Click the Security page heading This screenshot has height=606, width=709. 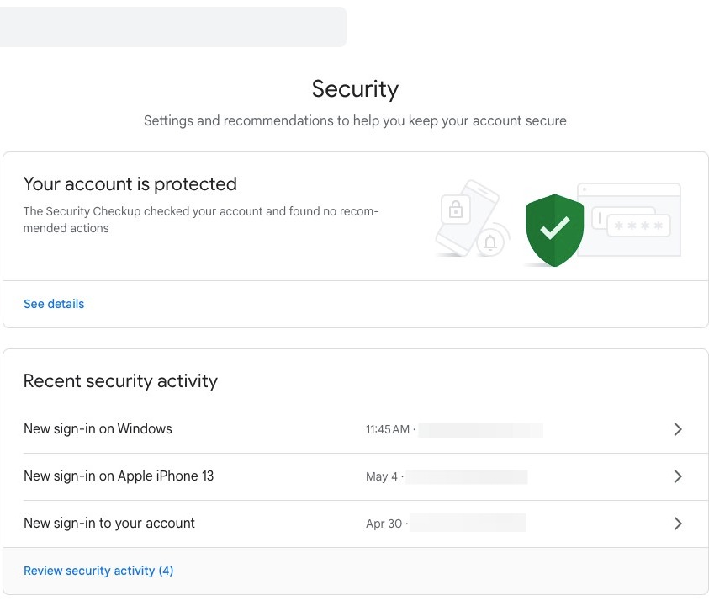(x=355, y=89)
